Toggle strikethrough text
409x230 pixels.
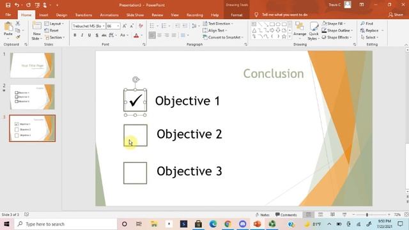tap(104, 35)
